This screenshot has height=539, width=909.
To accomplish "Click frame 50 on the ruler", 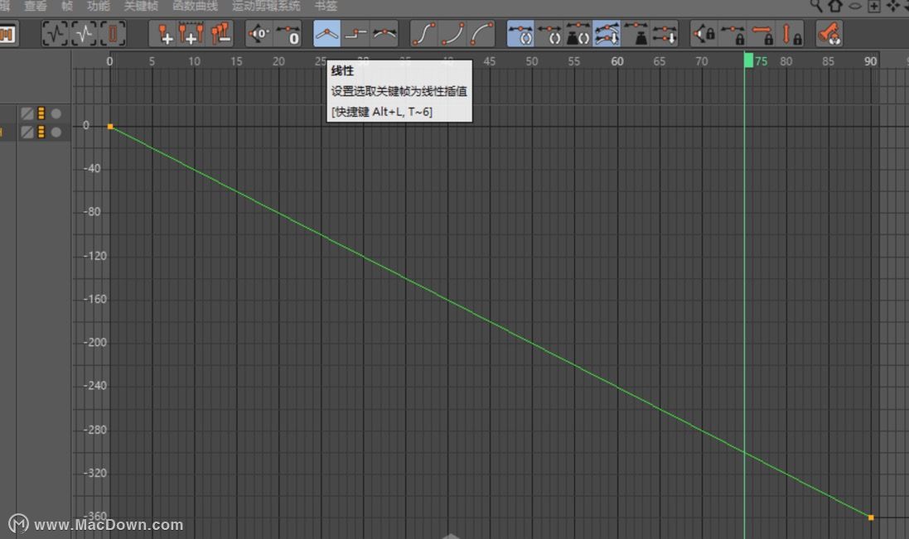I will pos(532,61).
